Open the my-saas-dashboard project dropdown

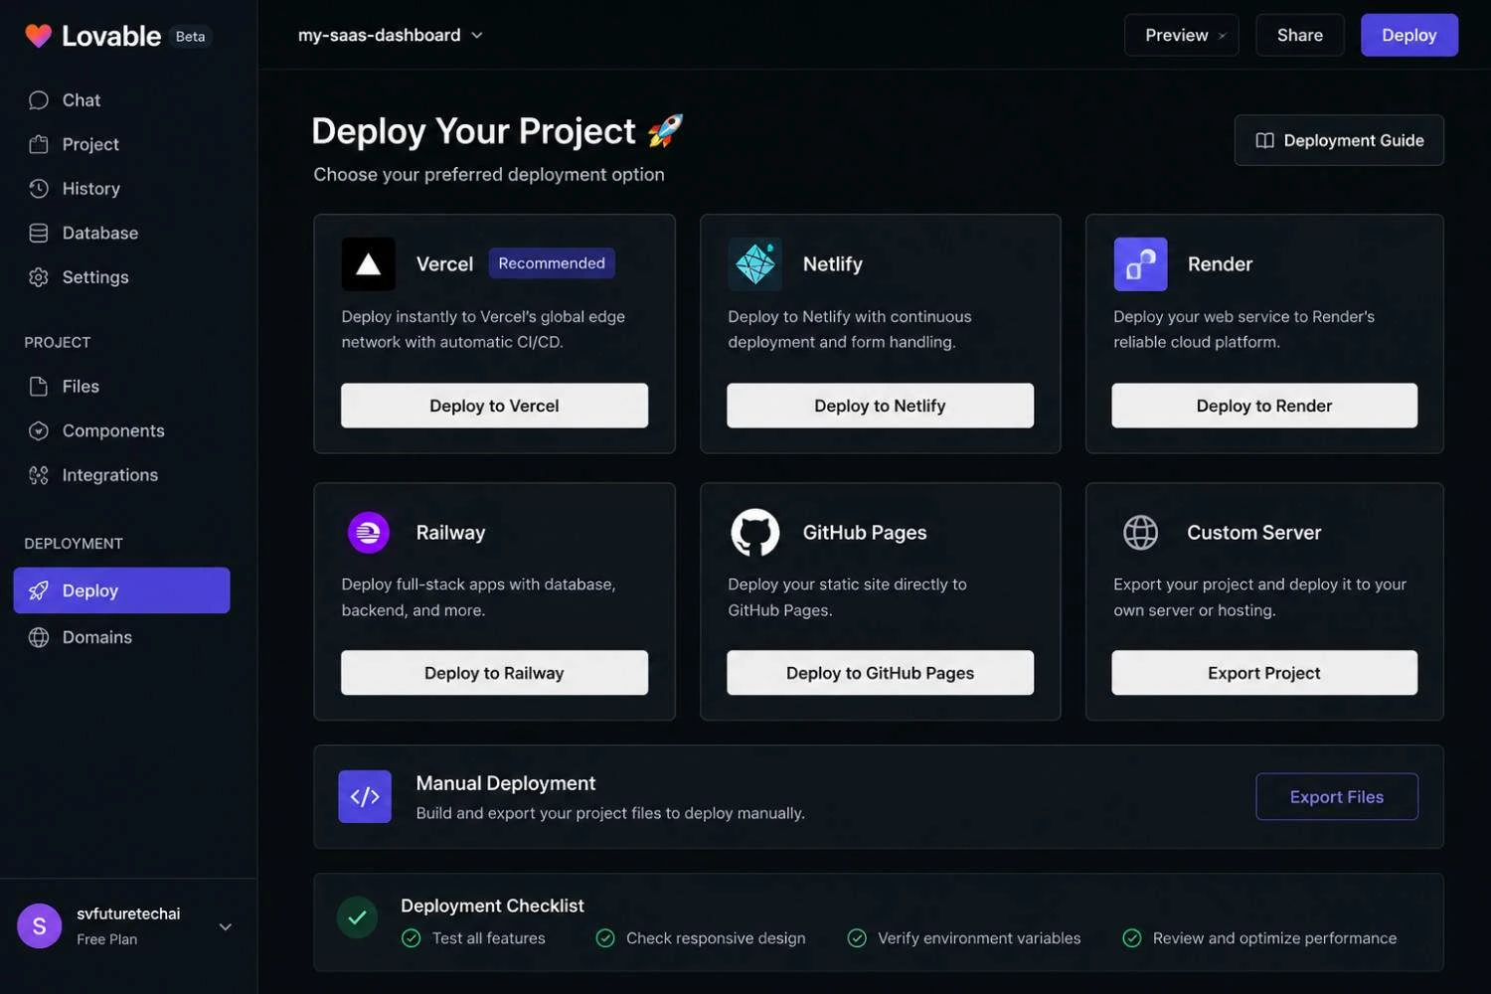(390, 36)
